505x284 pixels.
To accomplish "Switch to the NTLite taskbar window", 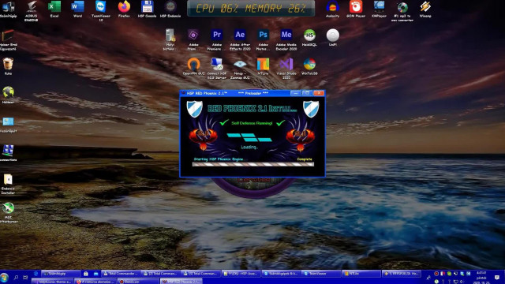I will click(x=361, y=274).
